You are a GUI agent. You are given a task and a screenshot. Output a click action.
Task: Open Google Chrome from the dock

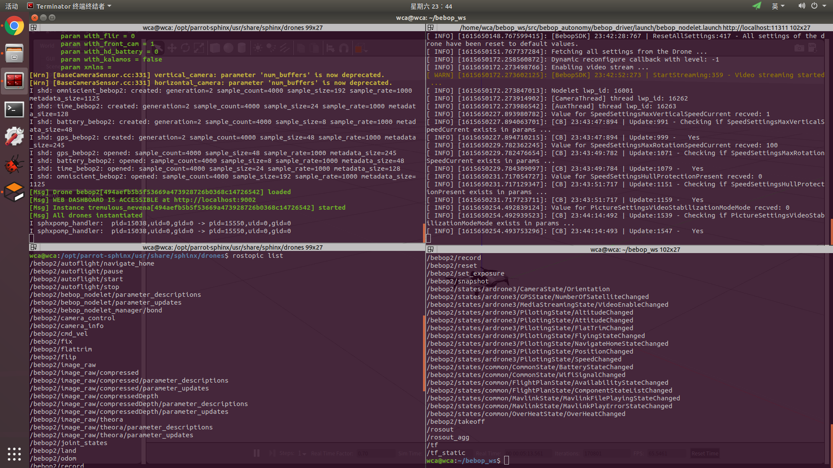click(14, 26)
